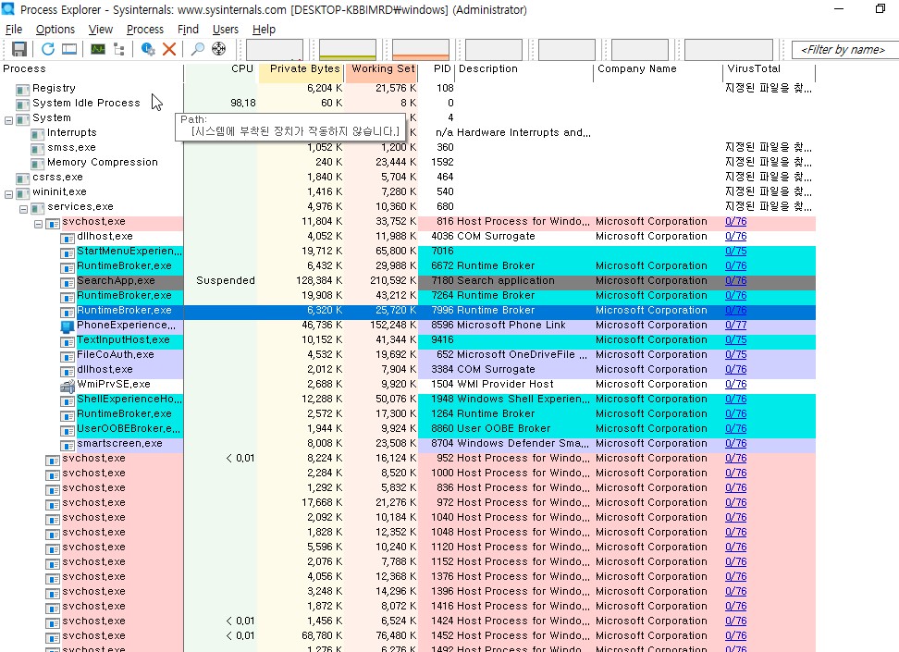Click the StartMenuExperien... process icon
This screenshot has height=652, width=899.
[68, 252]
